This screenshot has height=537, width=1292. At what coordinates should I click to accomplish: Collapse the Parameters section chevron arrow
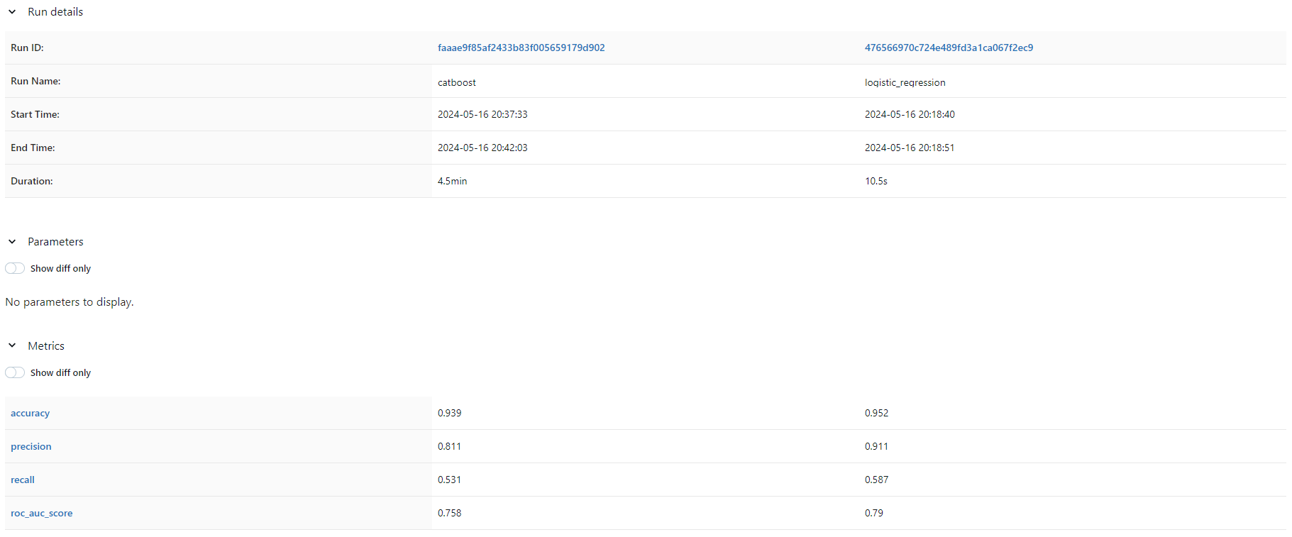click(12, 242)
